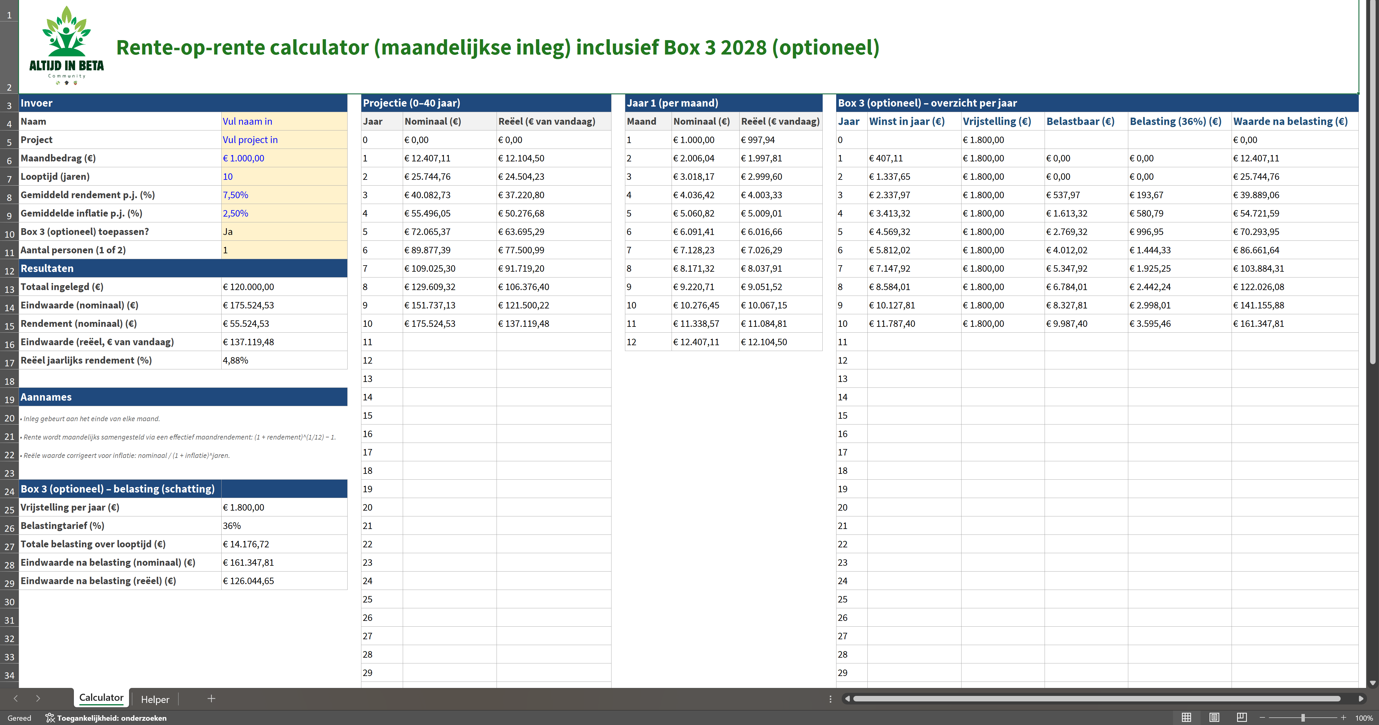Switch to Page Layout view icon
The height and width of the screenshot is (725, 1379).
(x=1214, y=718)
